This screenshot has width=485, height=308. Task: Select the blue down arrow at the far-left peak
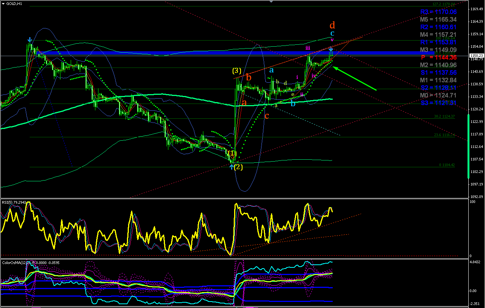[29, 39]
